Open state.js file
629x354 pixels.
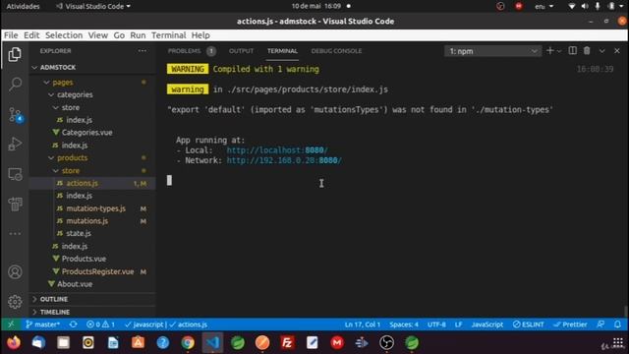(x=92, y=233)
